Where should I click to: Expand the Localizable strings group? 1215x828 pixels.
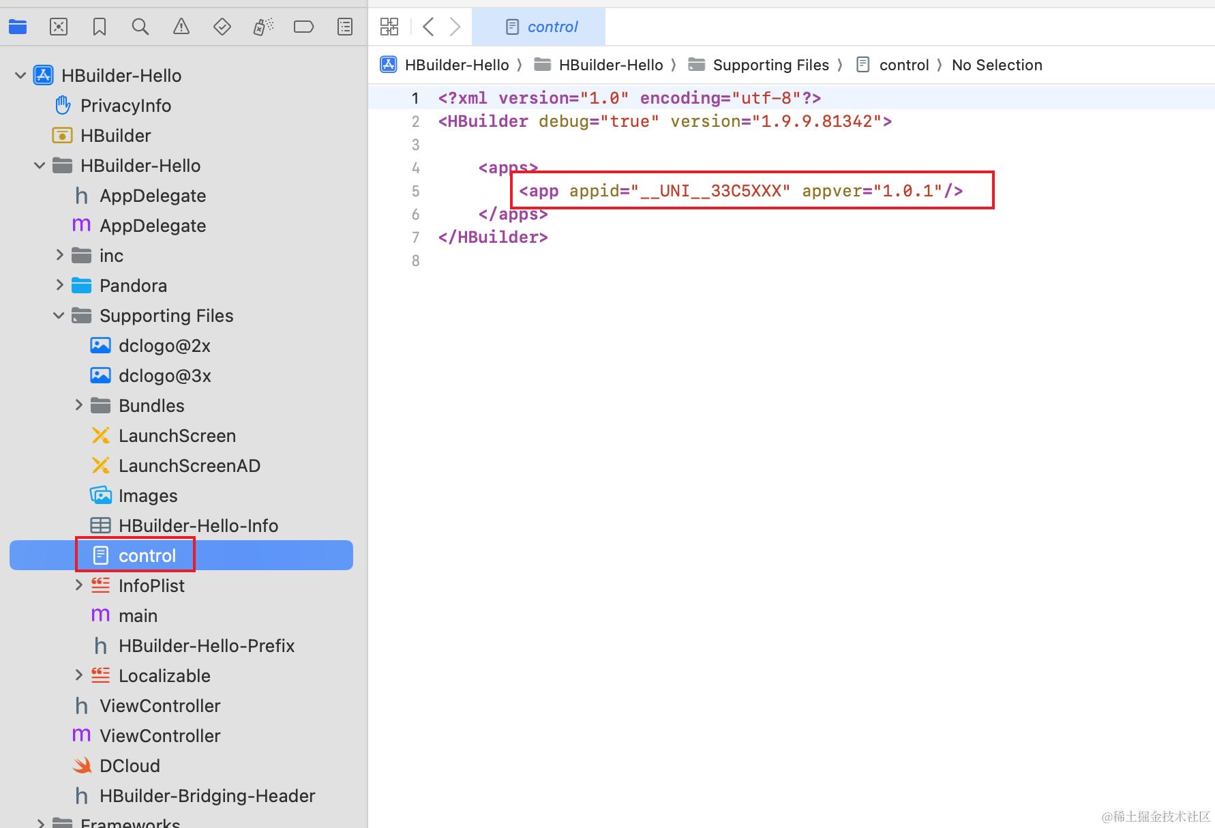[78, 675]
